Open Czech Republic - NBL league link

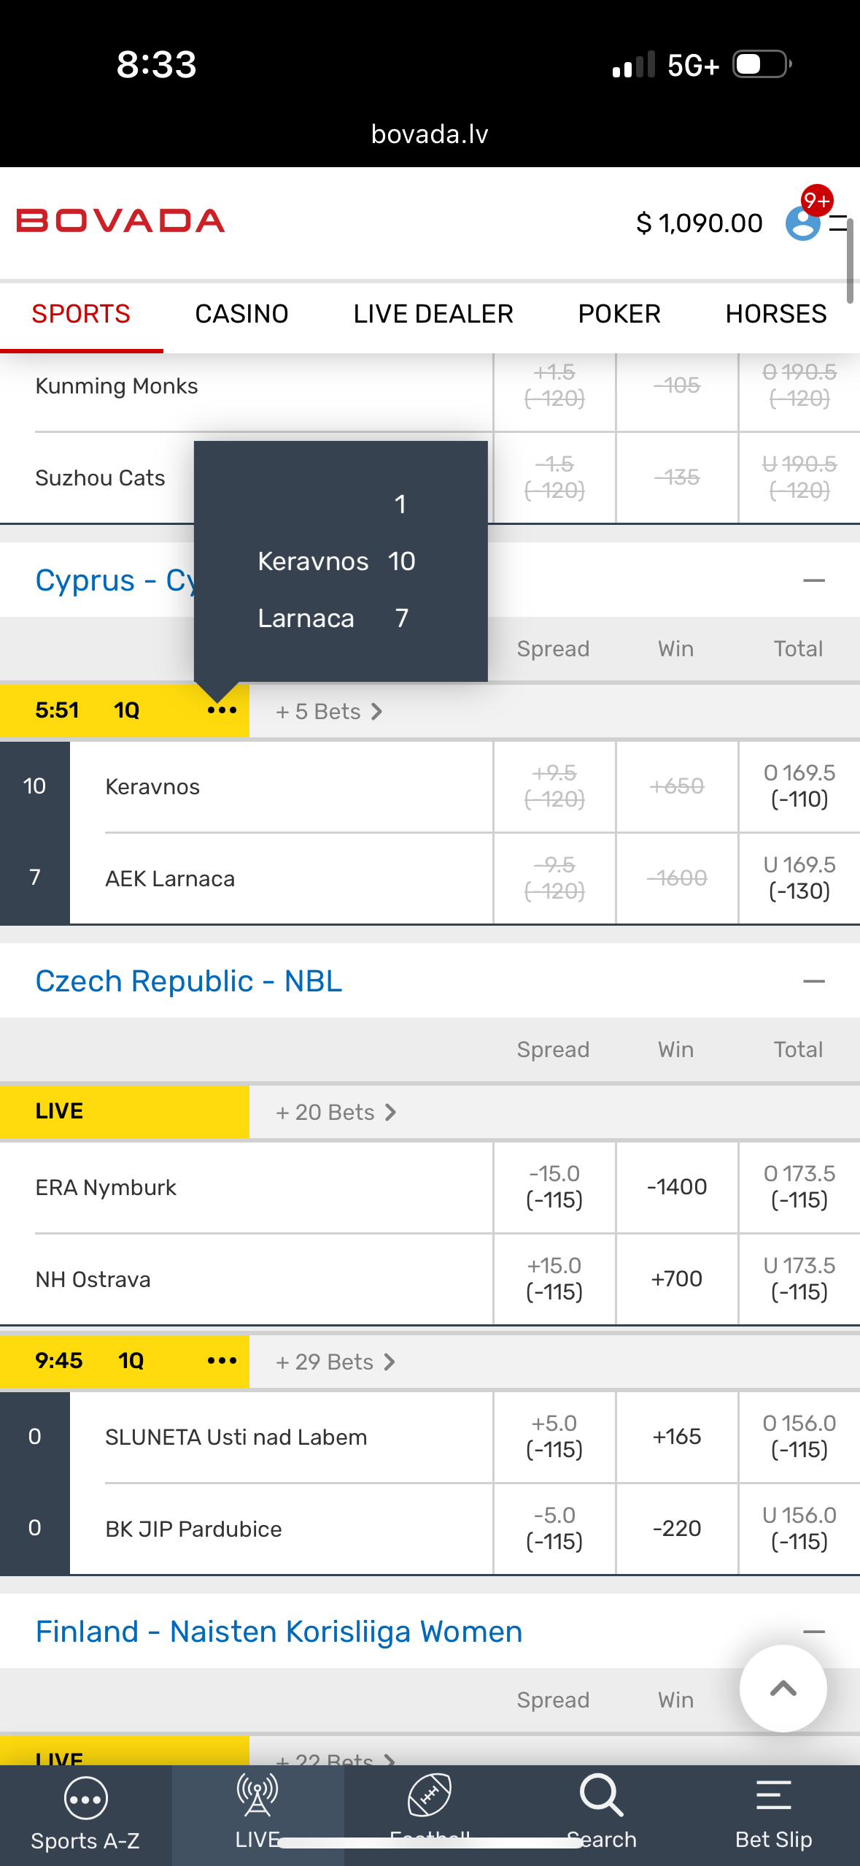pos(189,982)
